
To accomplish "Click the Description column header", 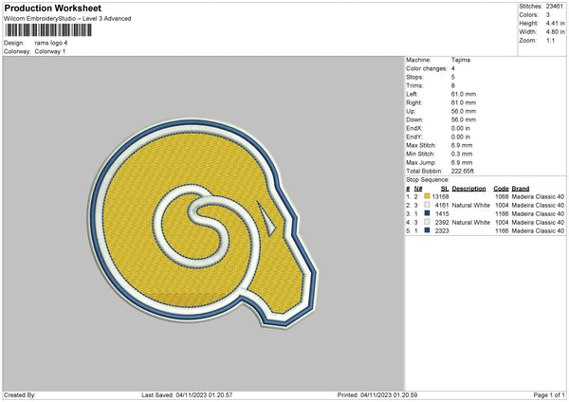I will (469, 188).
